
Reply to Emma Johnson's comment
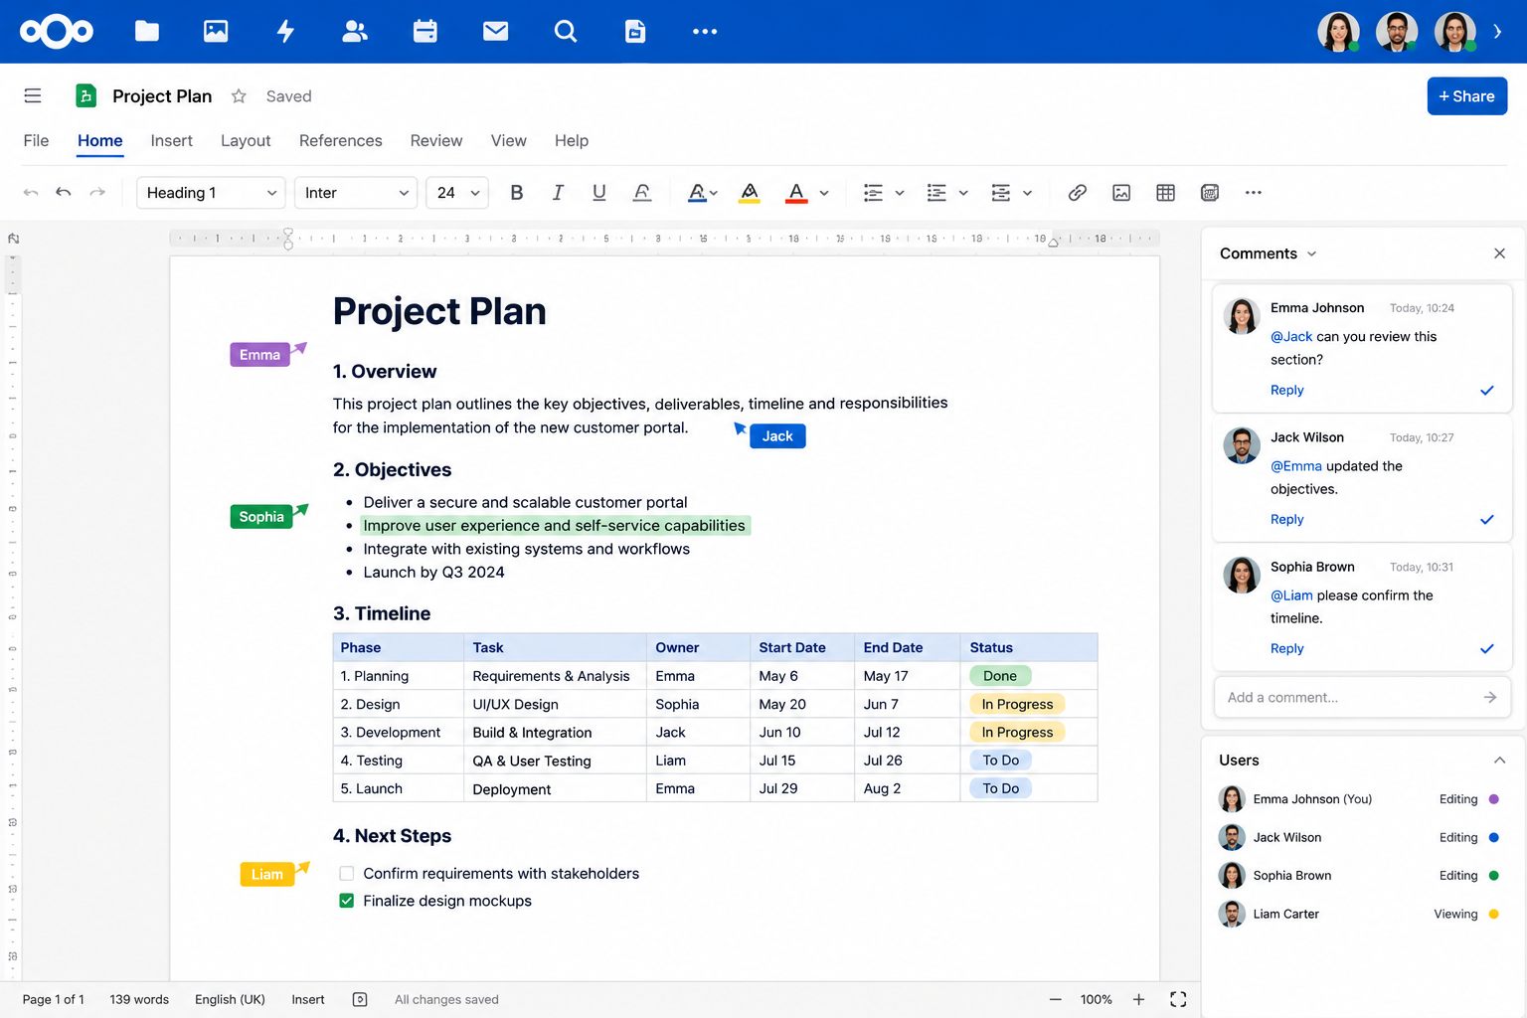pos(1286,390)
